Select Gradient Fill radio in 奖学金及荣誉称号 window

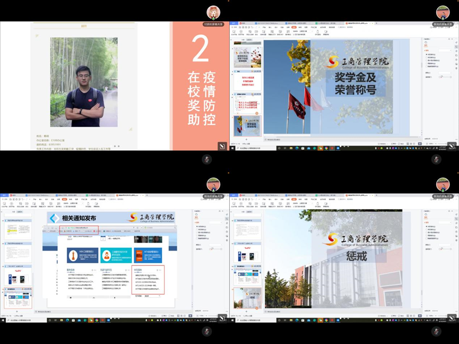[426, 57]
